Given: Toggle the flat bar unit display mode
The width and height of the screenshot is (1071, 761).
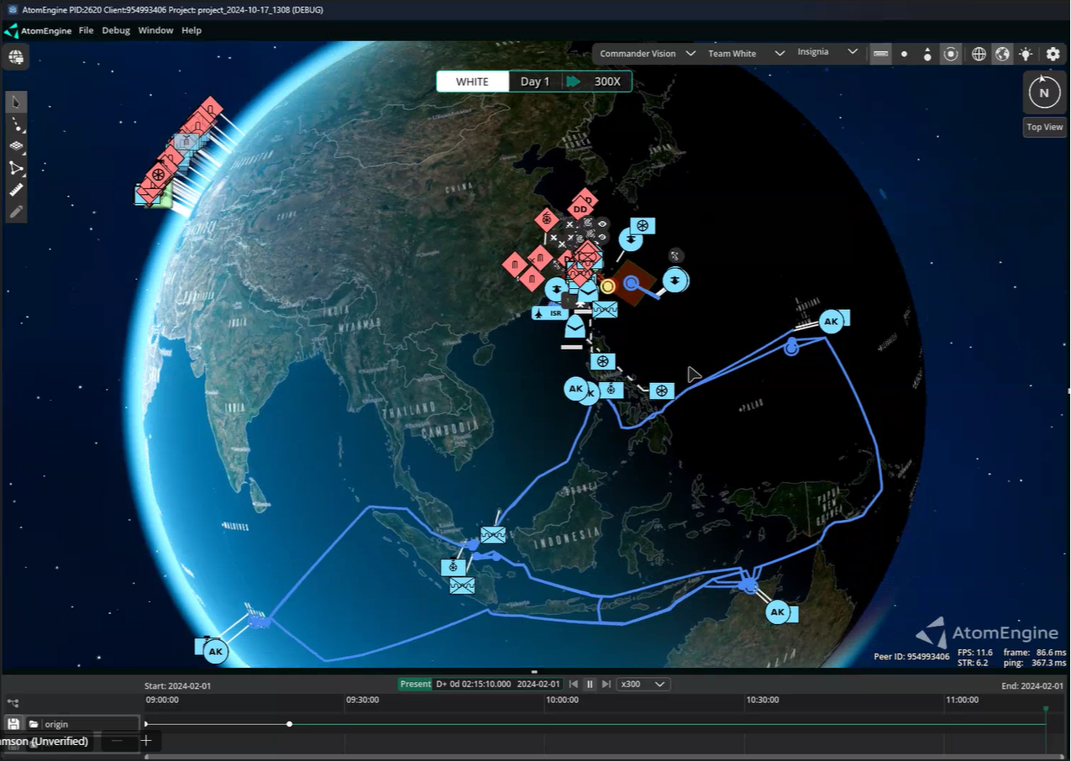Looking at the screenshot, I should (x=880, y=54).
